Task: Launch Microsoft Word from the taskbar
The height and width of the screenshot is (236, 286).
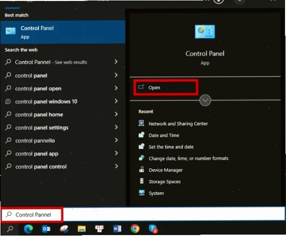Action: coord(117,229)
